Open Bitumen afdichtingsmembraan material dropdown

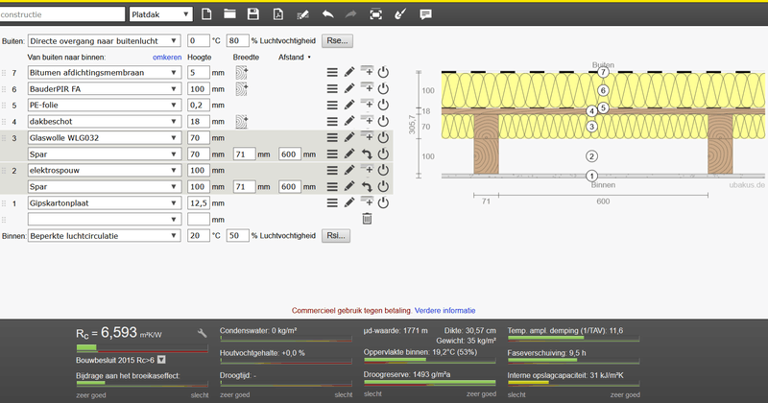pyautogui.click(x=104, y=73)
